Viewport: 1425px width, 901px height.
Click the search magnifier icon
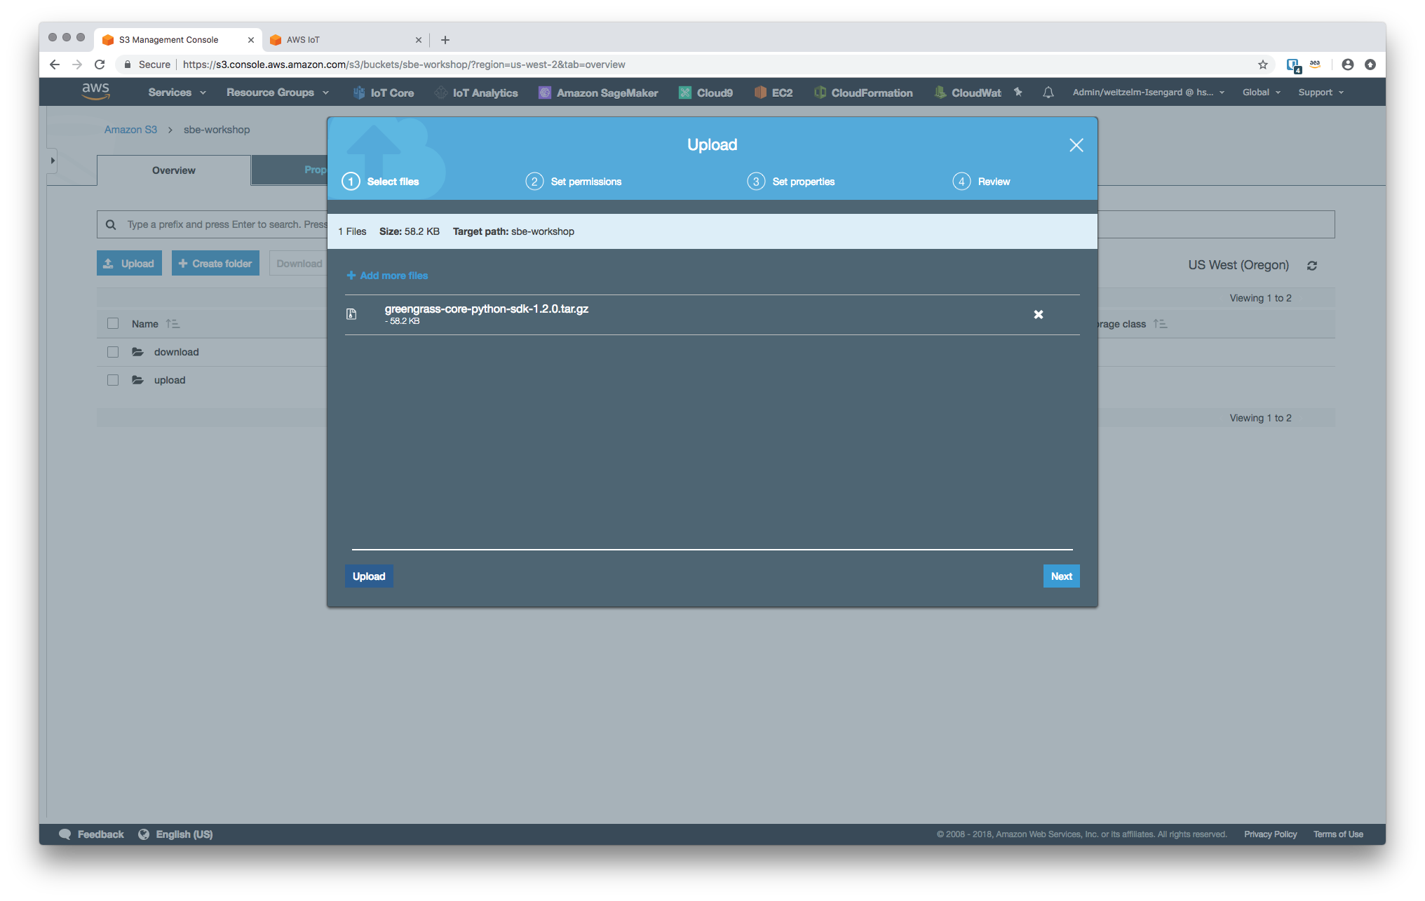click(111, 224)
